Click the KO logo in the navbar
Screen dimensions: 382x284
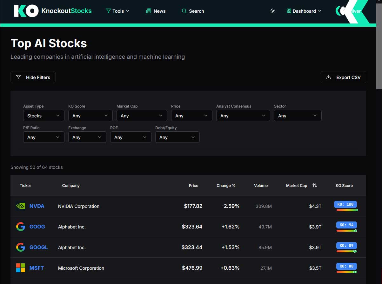pos(26,11)
